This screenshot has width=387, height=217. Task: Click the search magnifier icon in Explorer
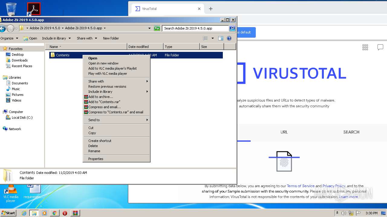232,28
